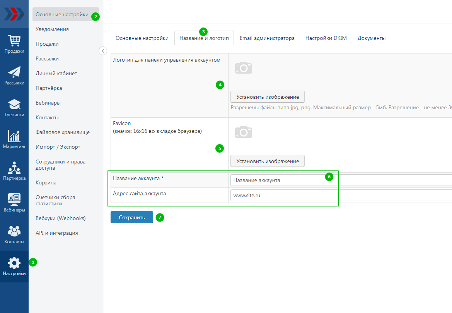Image resolution: width=452 pixels, height=313 pixels.
Task: Open Партнёрка hierarchy icon in sidebar
Action: pos(14,168)
